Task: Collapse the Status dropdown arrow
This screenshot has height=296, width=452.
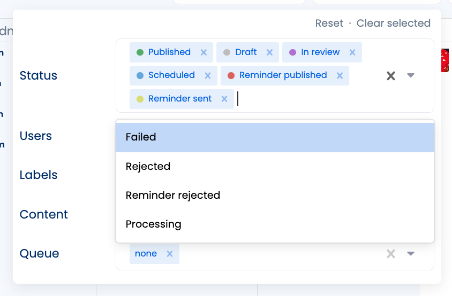Action: point(411,76)
